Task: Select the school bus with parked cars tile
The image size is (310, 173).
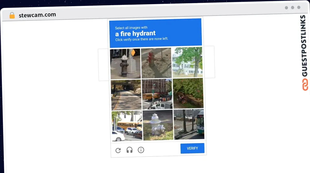Action: tap(127, 126)
